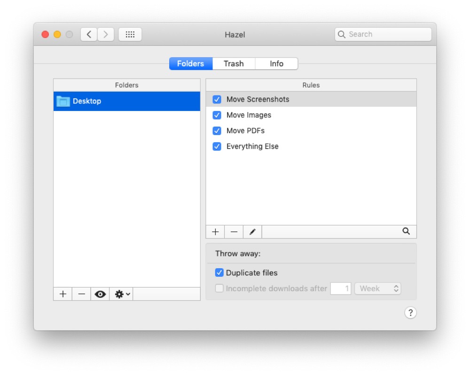This screenshot has width=470, height=375.
Task: Switch to the Trash tab
Action: [234, 64]
